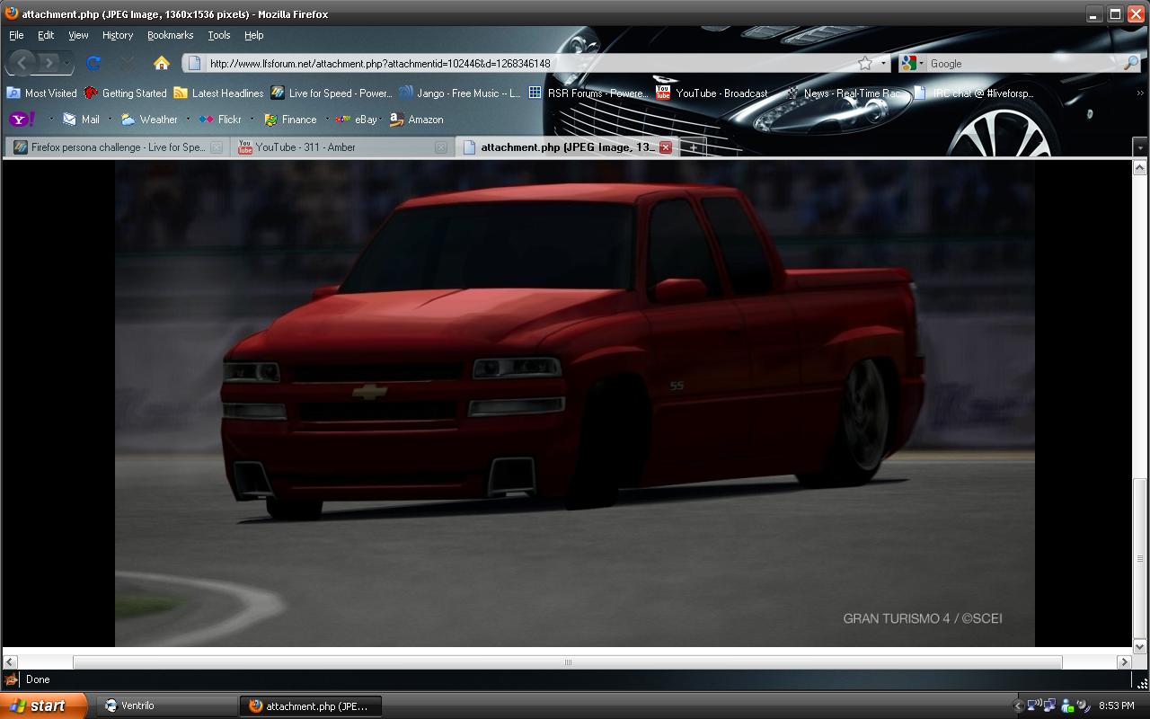Open the recent pages history dropdown arrow
This screenshot has height=719, width=1150.
66,63
